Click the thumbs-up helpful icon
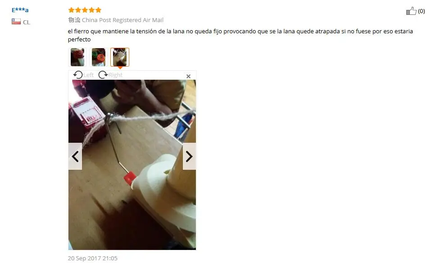 tap(411, 11)
